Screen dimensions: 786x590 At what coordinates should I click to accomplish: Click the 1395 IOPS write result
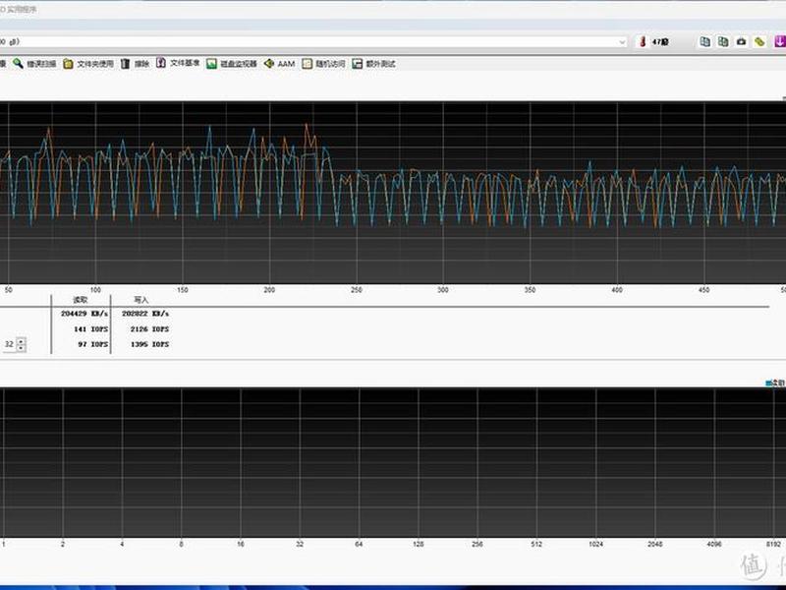149,345
